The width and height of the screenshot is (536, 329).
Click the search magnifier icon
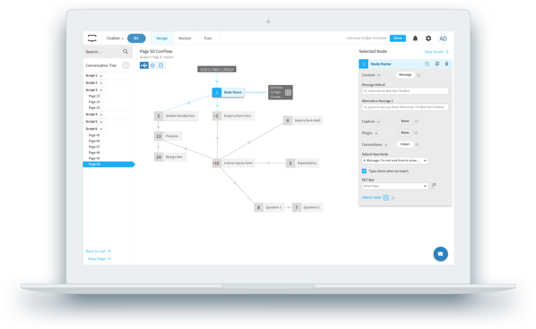125,51
